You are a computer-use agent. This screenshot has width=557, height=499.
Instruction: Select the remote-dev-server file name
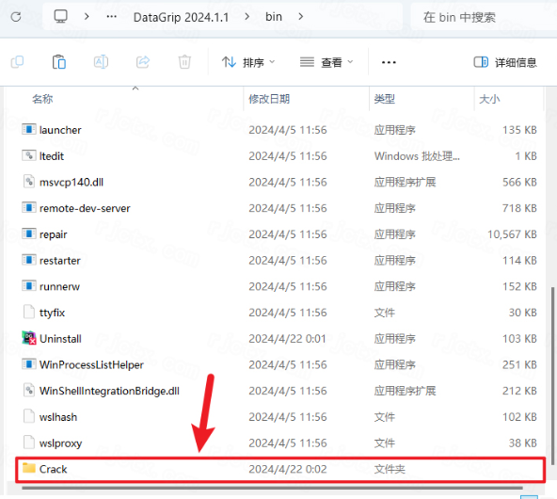coord(85,208)
